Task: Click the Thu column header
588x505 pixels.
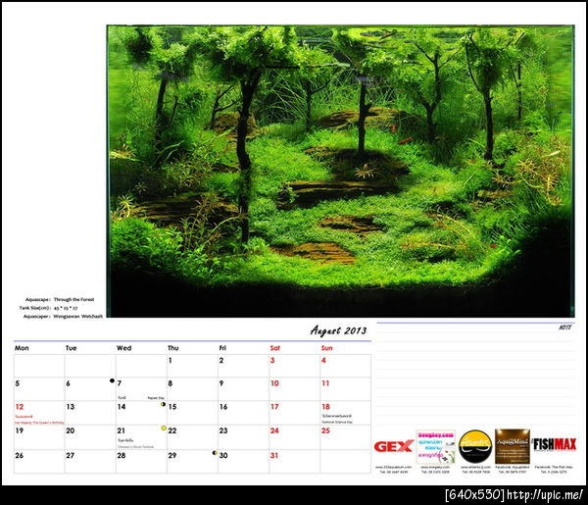Action: [172, 348]
